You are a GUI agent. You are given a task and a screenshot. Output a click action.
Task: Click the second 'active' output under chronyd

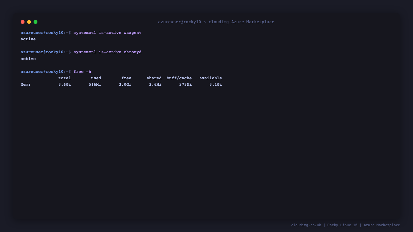tap(28, 59)
